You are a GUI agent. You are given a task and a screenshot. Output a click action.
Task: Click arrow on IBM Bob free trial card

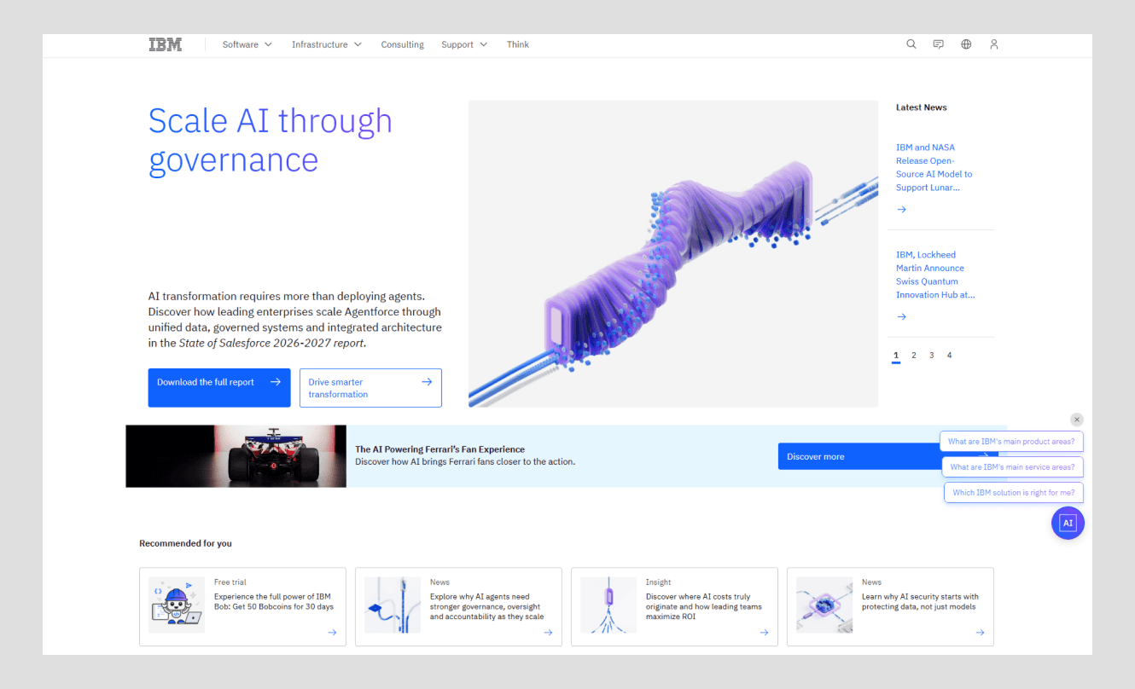click(x=332, y=633)
